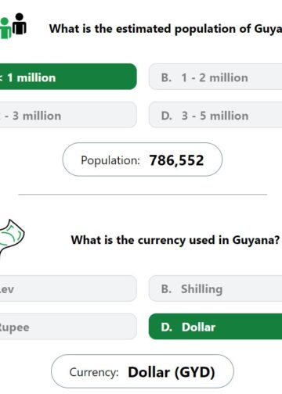Image resolution: width=282 pixels, height=394 pixels.
Task: Click the 'Population:' label text
Action: [110, 160]
